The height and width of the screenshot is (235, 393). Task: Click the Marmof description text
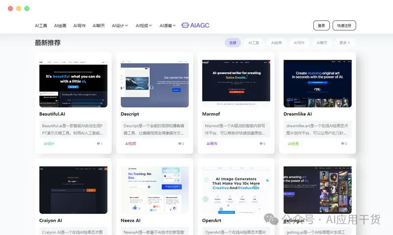click(236, 130)
